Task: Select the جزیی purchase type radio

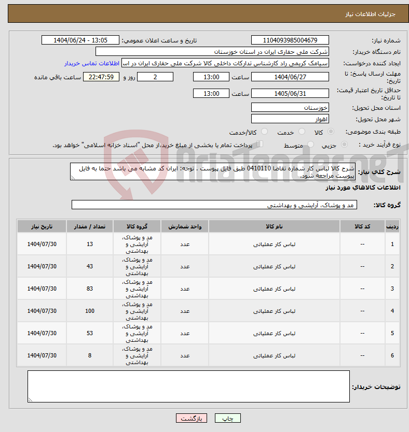Action: click(x=344, y=145)
